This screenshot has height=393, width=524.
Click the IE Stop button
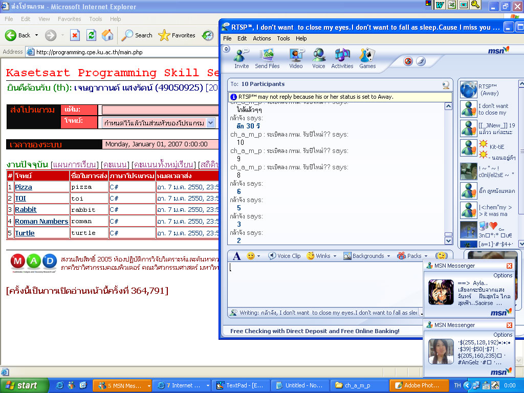coord(75,35)
